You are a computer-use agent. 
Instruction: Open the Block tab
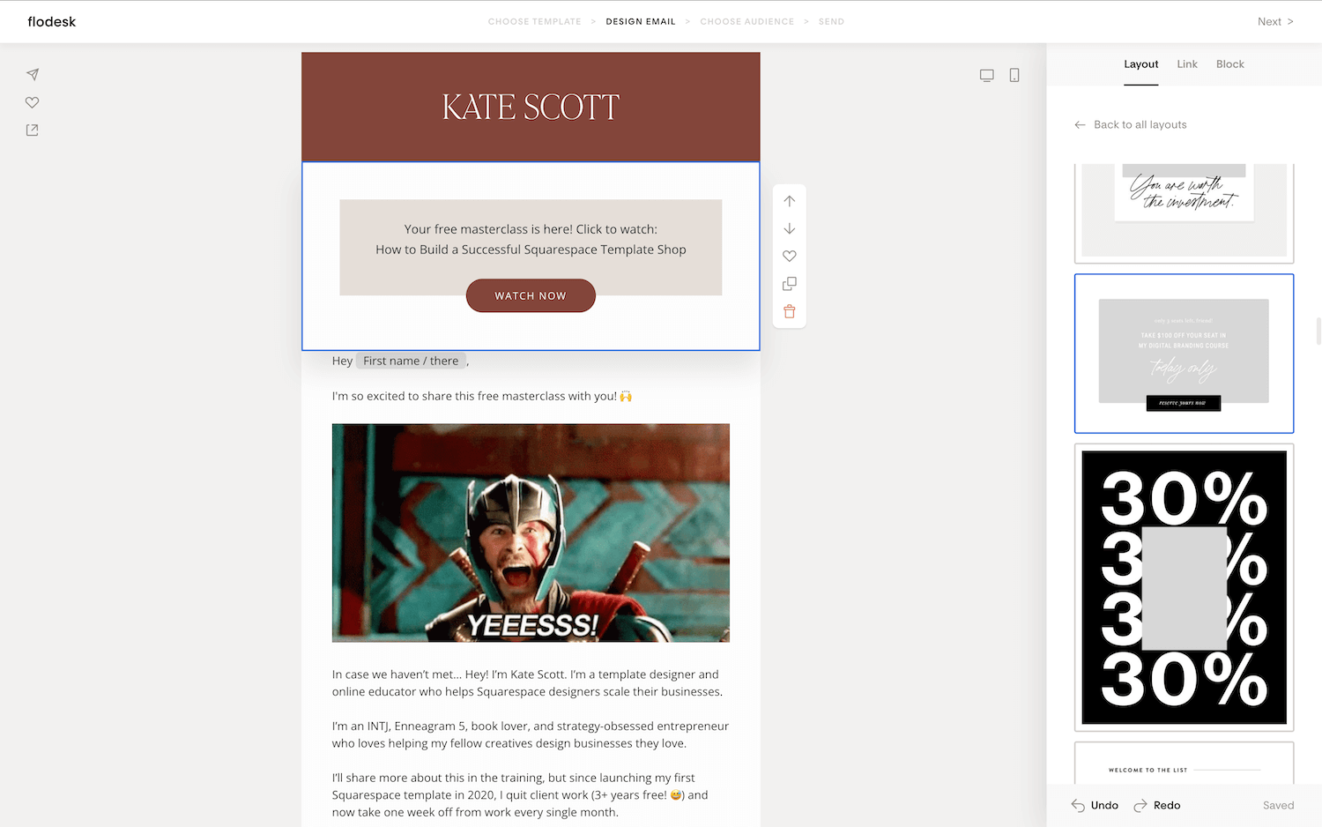coord(1230,64)
